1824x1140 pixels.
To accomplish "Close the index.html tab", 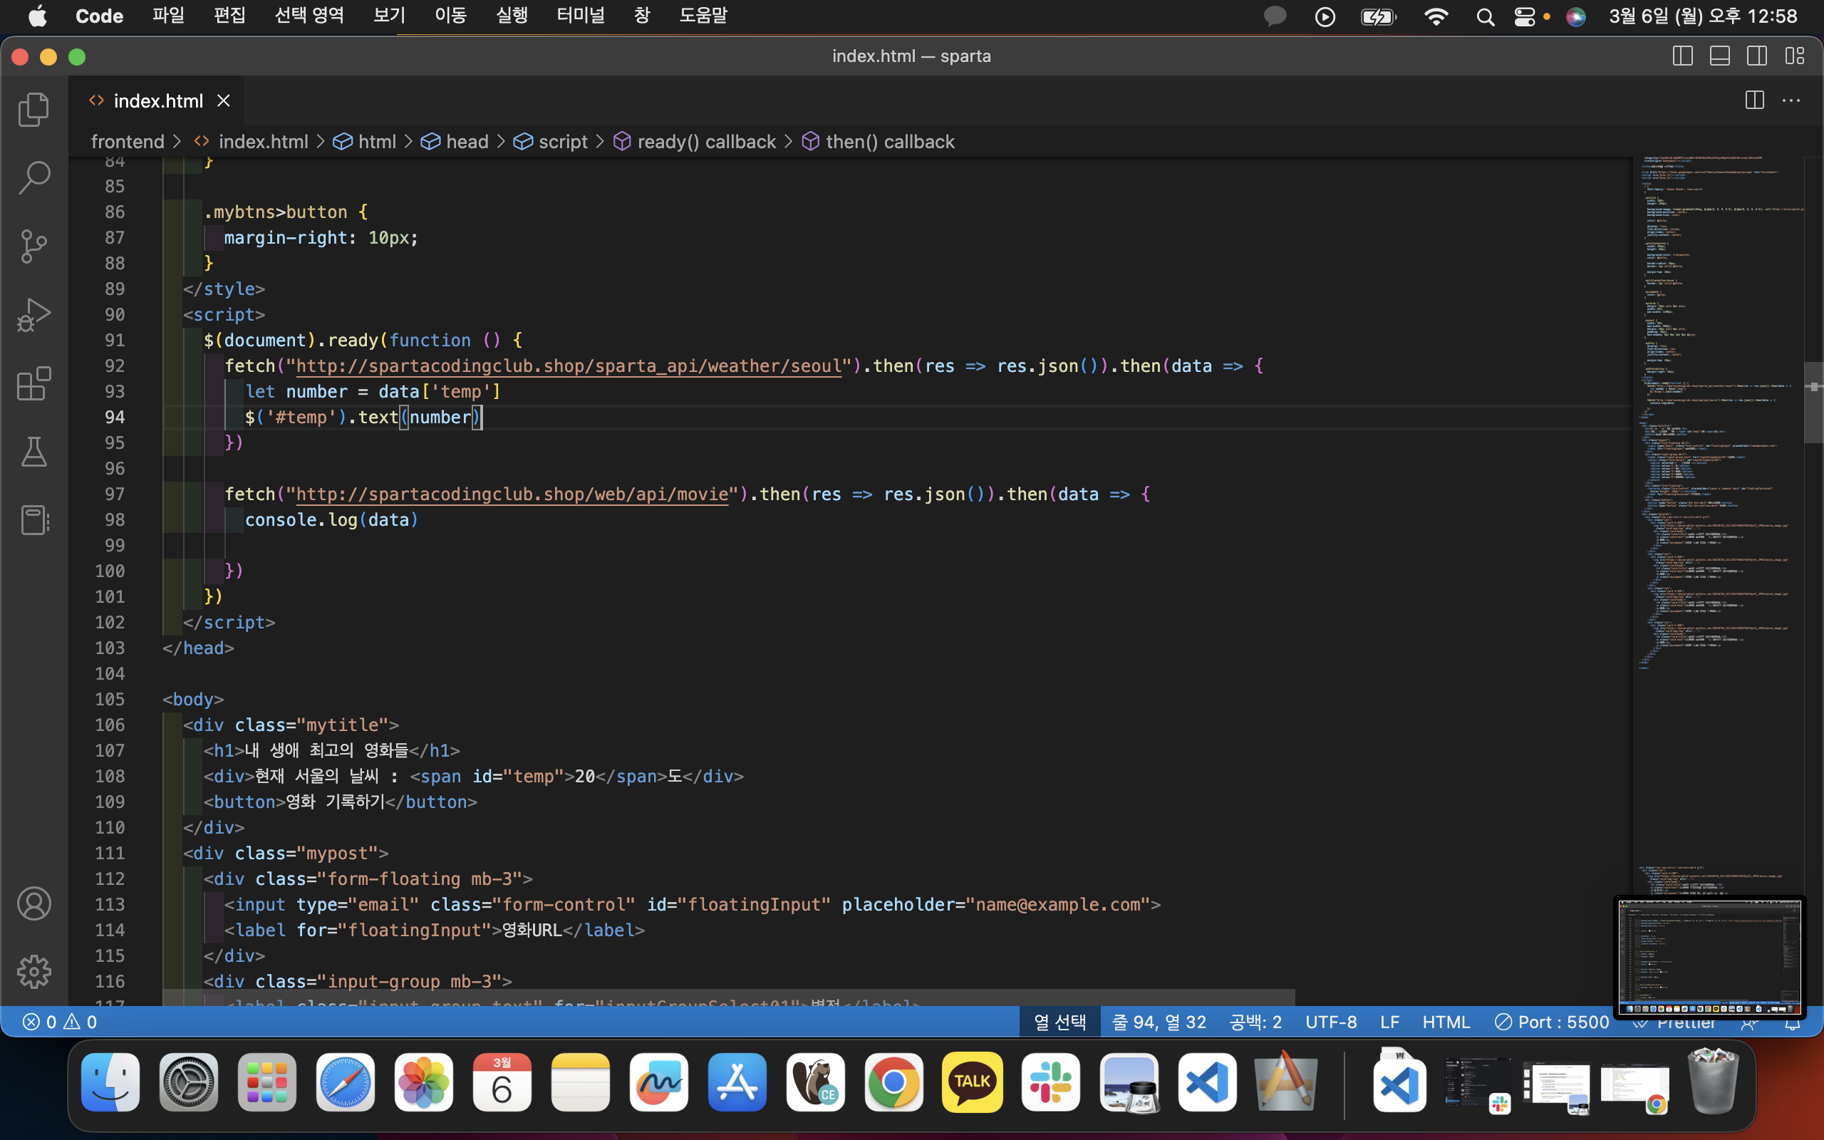I will tap(224, 100).
